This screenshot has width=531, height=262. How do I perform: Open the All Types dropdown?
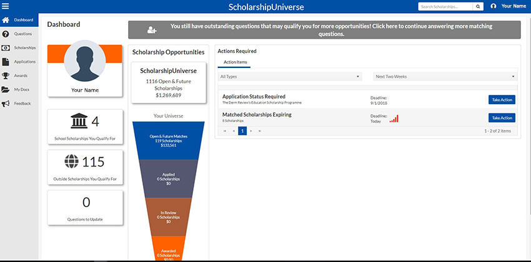coord(290,77)
